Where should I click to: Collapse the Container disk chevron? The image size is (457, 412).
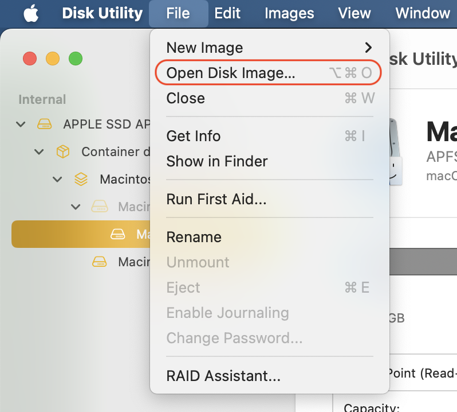coord(39,152)
